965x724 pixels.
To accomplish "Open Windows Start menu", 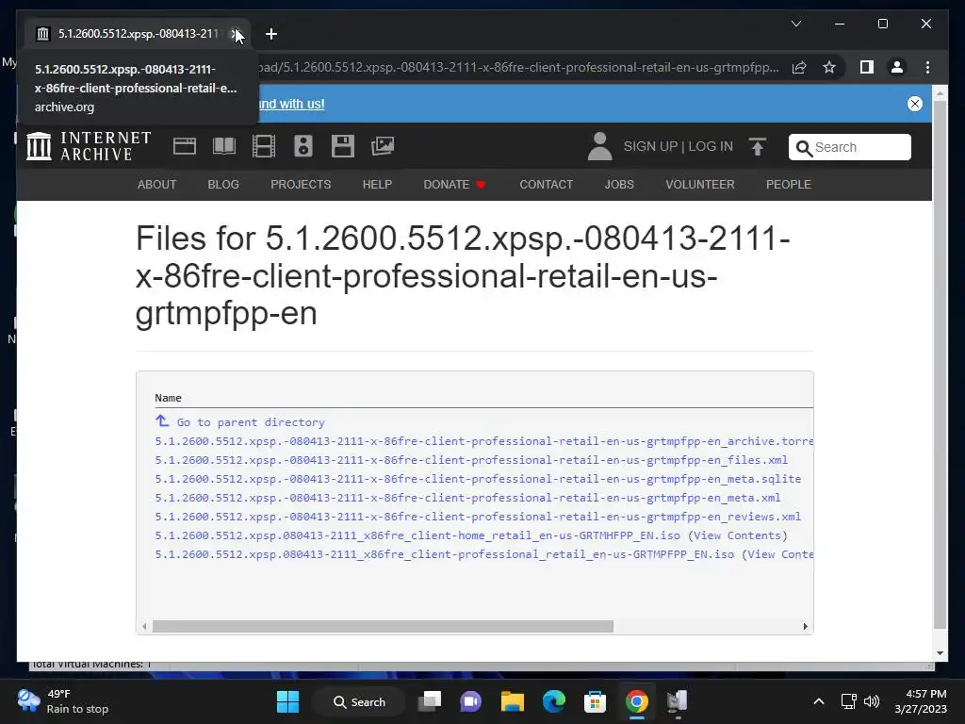I will point(288,701).
